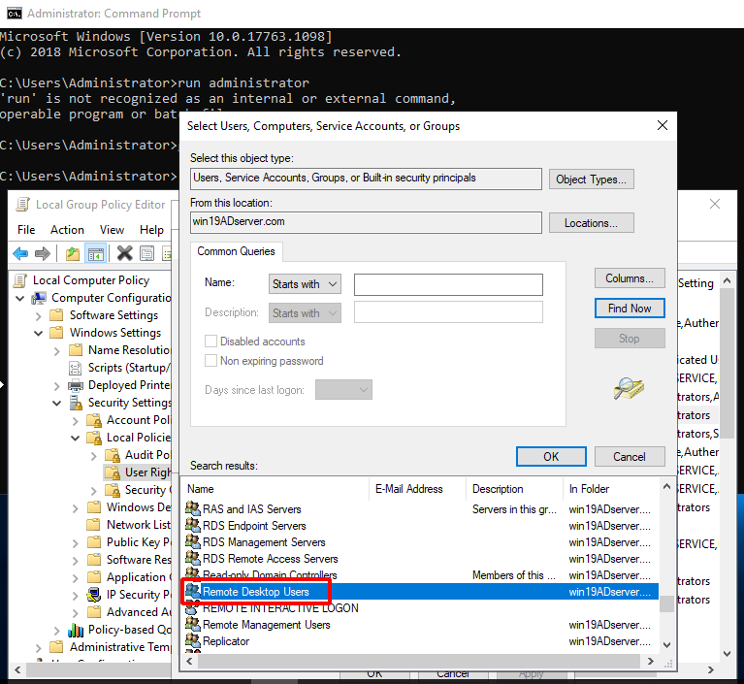
Task: Click the Local Computer Policy icon
Action: [20, 280]
